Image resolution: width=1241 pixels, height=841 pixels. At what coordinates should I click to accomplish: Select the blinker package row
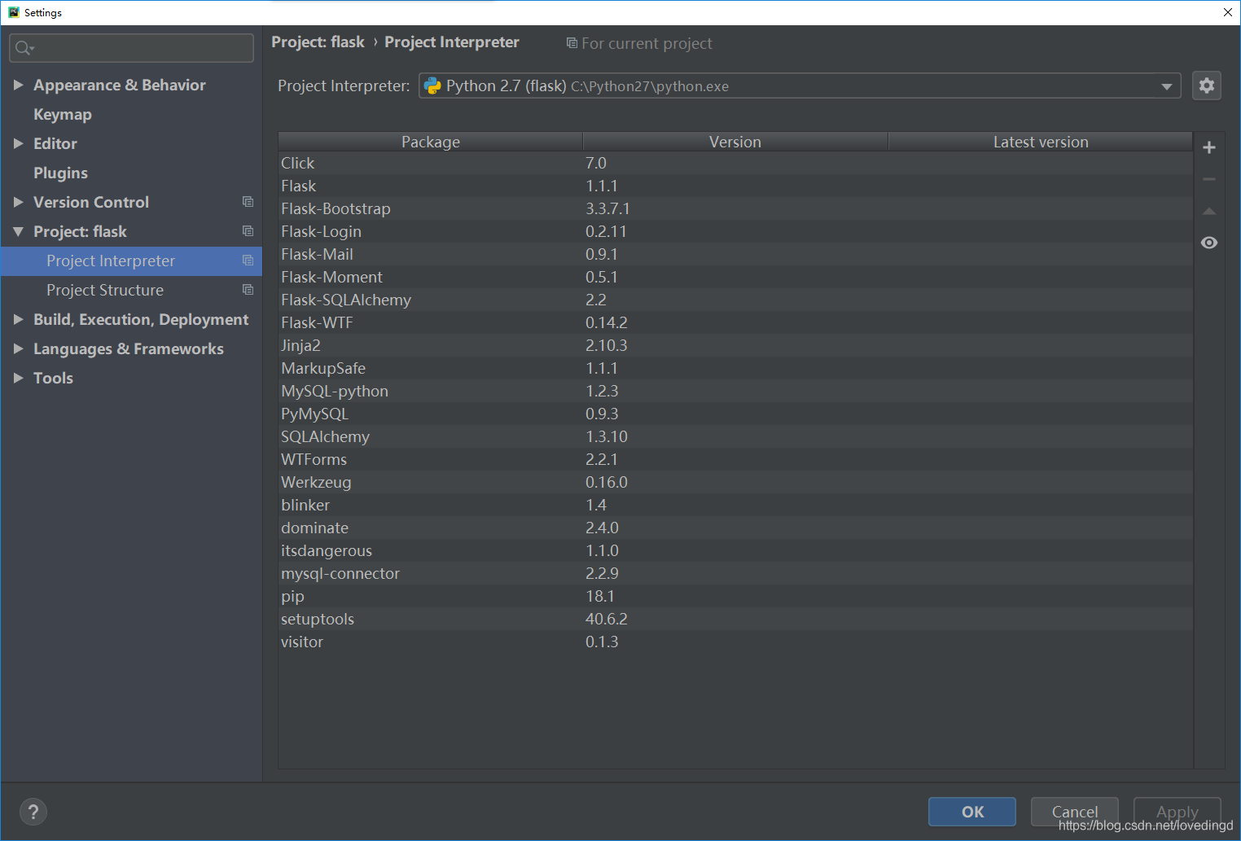coord(735,505)
